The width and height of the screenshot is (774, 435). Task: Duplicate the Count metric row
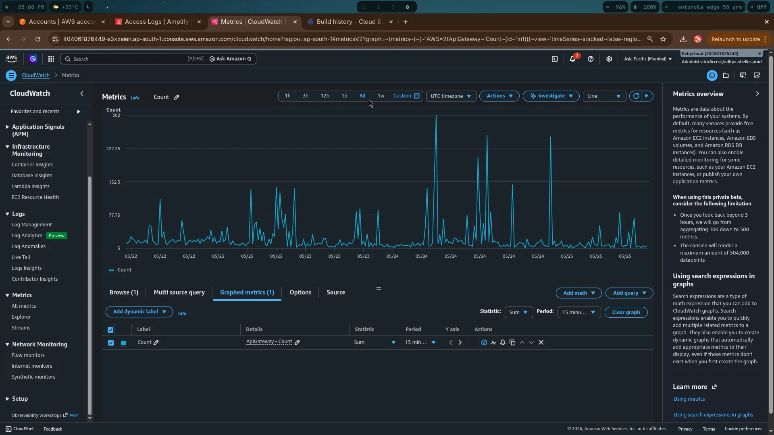coord(512,342)
